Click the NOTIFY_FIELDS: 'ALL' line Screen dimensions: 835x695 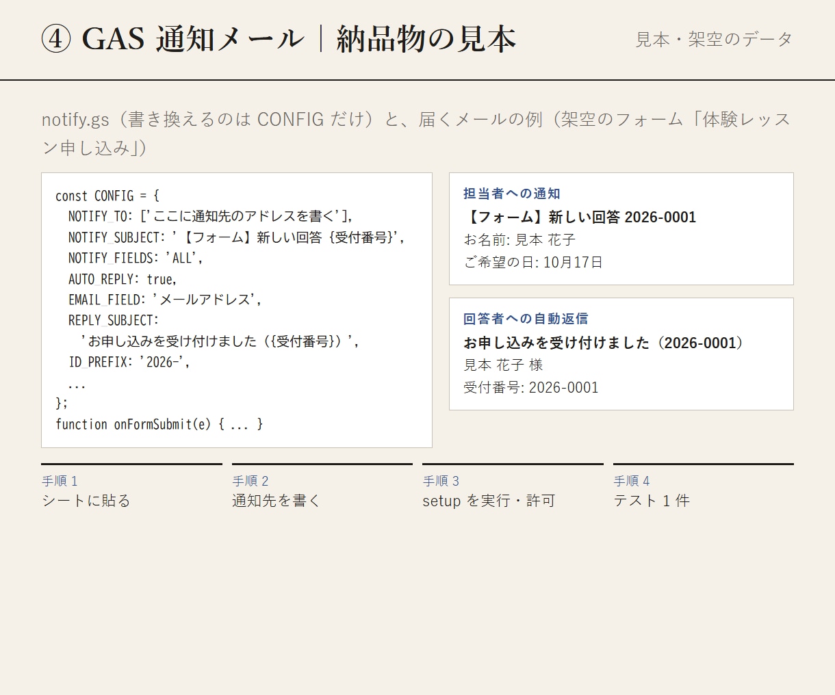point(136,258)
